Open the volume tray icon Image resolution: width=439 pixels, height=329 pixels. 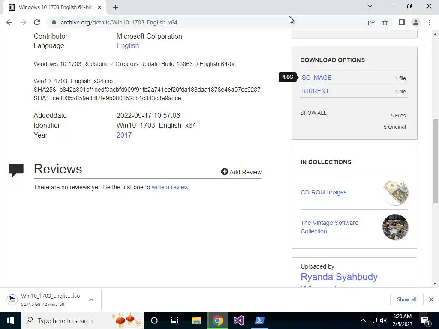(383, 320)
